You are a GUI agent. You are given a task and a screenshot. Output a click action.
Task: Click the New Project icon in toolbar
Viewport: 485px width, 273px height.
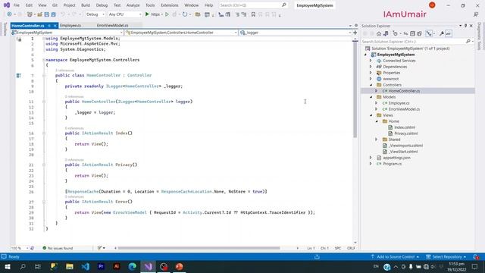click(30, 14)
